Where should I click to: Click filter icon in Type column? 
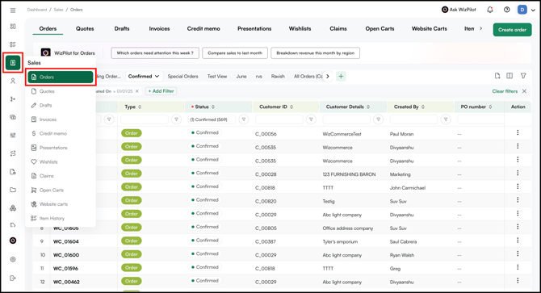[x=176, y=119]
